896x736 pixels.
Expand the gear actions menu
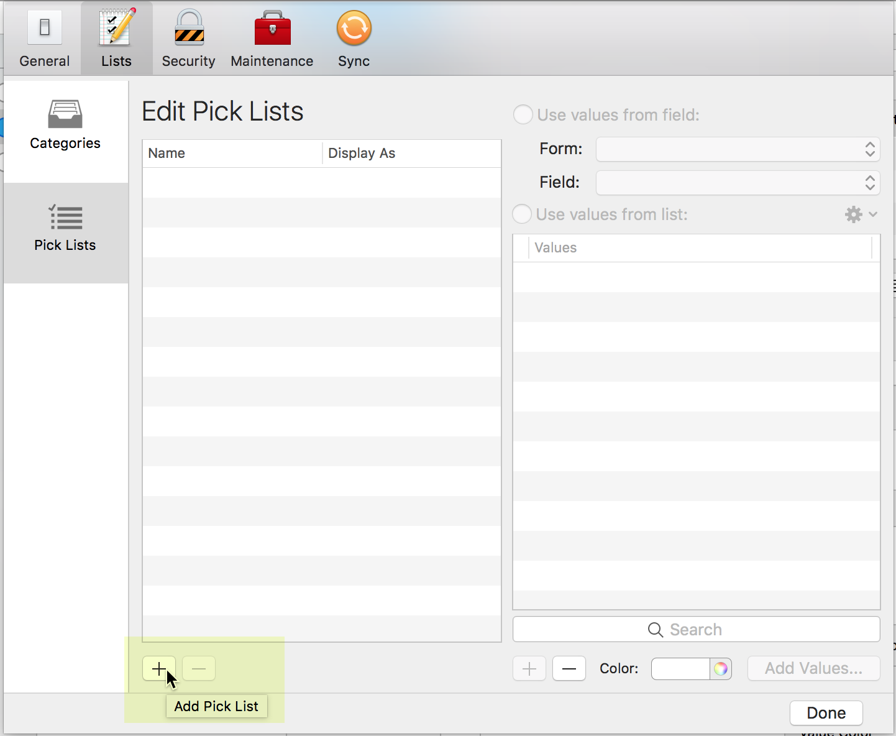pos(861,214)
